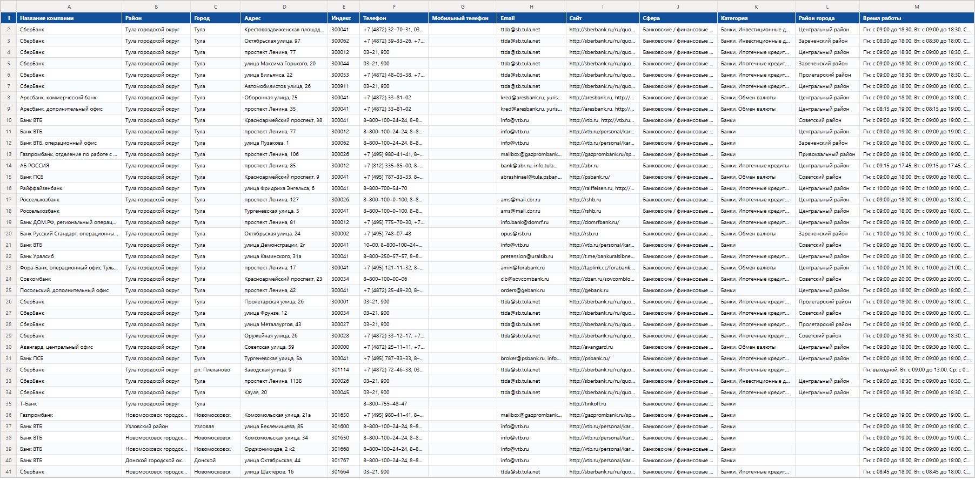Screen dimensions: 975x487
Task: Select column G by its letter header
Action: [463, 6]
